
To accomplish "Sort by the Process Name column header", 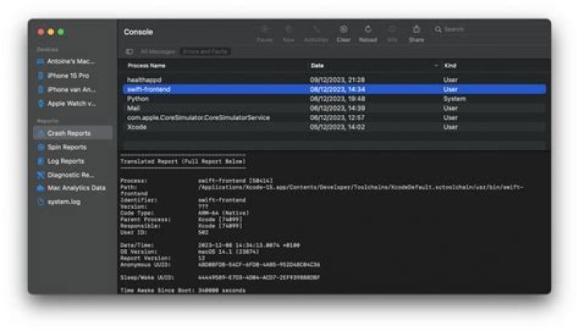I will coord(146,66).
